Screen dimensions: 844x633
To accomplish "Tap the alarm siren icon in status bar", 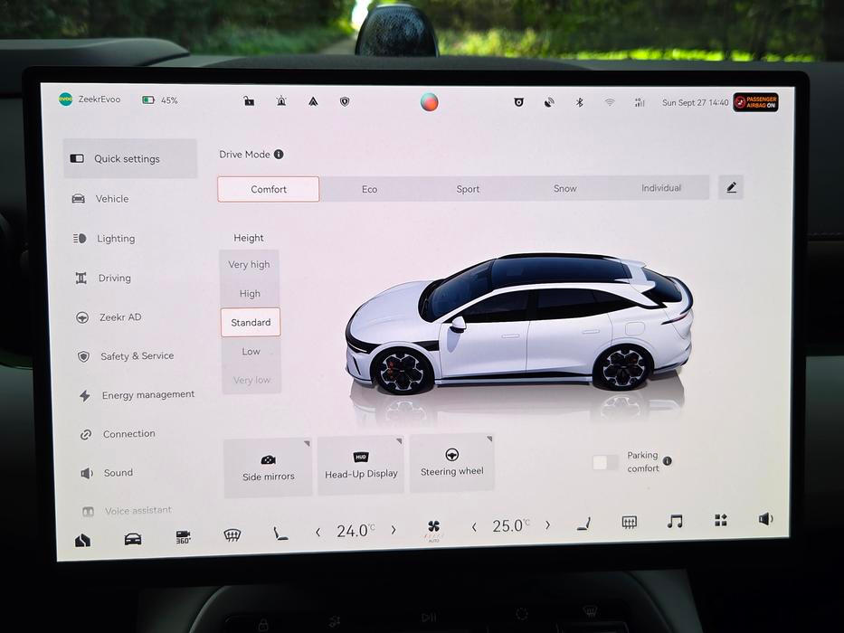I will [x=281, y=100].
